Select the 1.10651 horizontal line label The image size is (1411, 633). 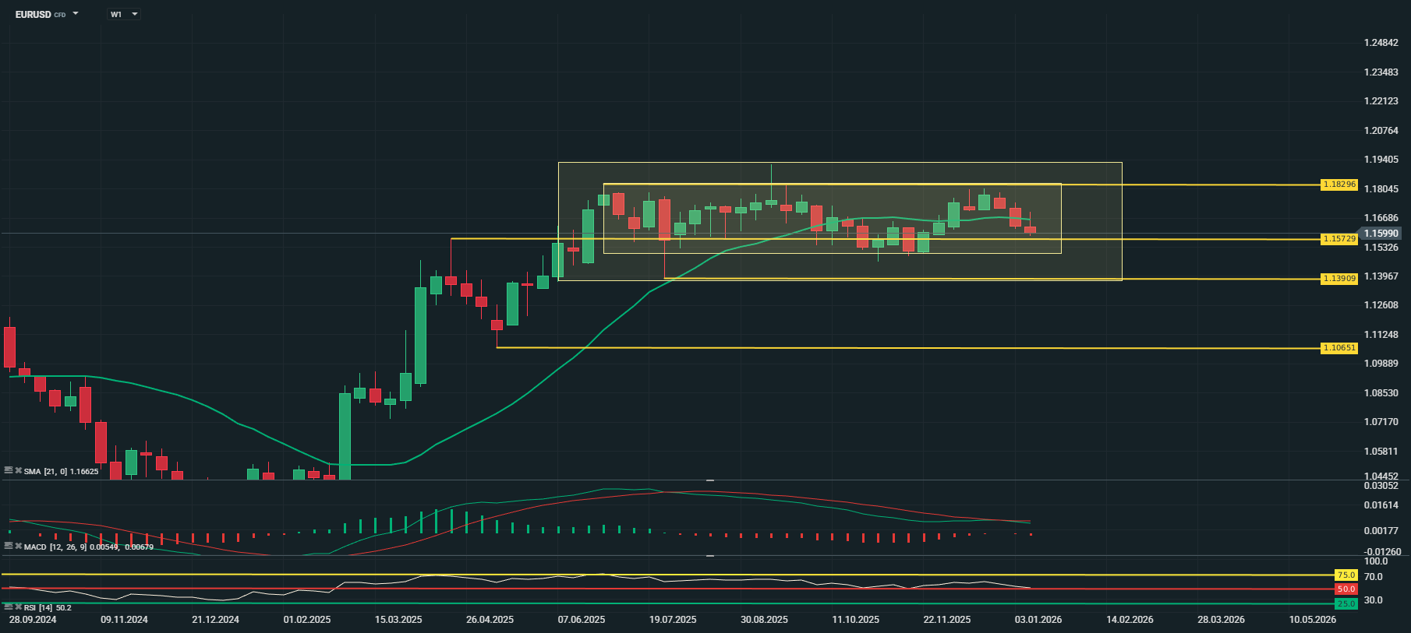[1339, 348]
